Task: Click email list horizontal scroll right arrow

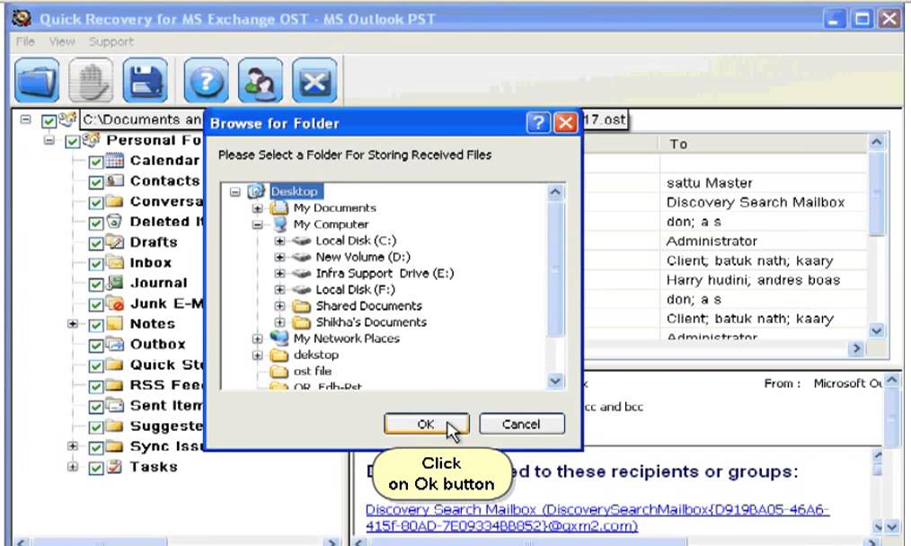Action: 855,348
